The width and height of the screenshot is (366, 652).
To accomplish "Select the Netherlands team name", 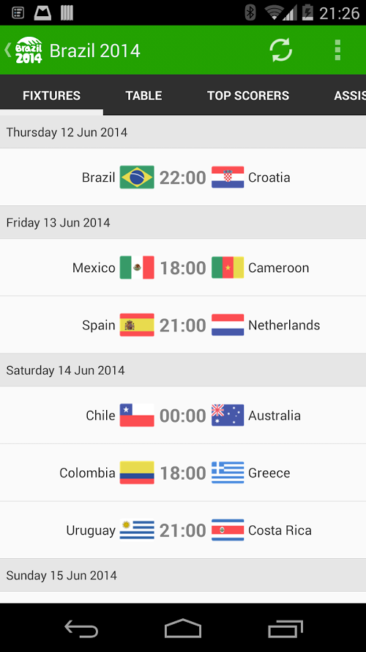I will [284, 325].
